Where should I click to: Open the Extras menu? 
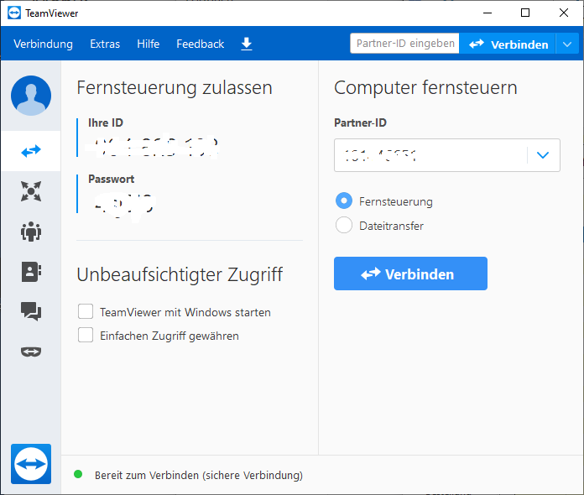[105, 44]
